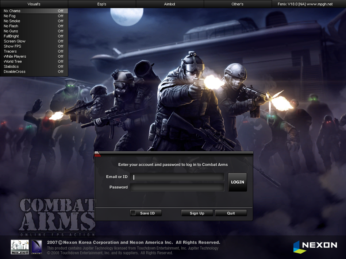This screenshot has width=346, height=259.
Task: Click the Jupiter technology logo
Action: [36, 247]
